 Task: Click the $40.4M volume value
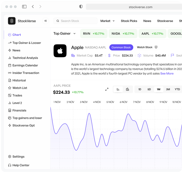tap(160, 56)
